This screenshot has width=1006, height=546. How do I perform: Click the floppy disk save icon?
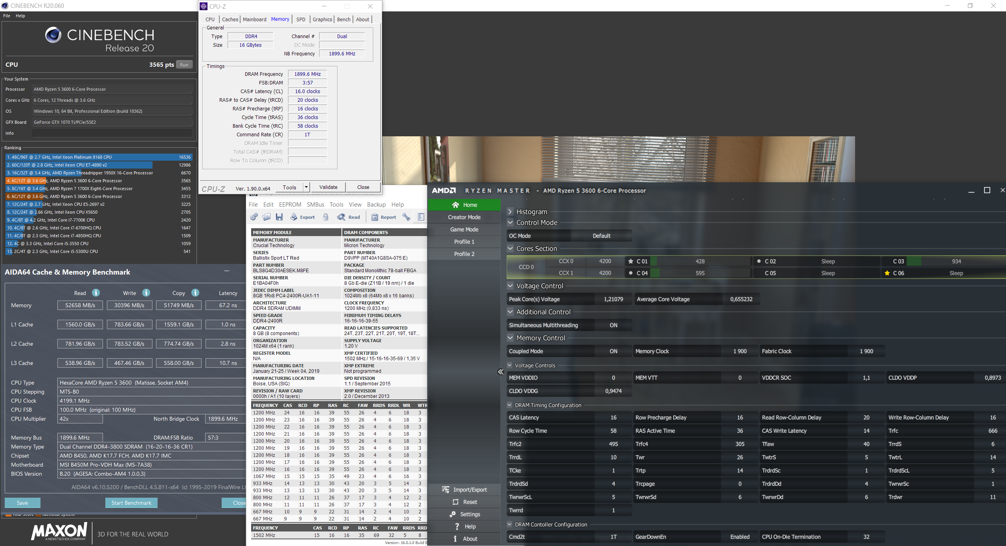point(279,217)
